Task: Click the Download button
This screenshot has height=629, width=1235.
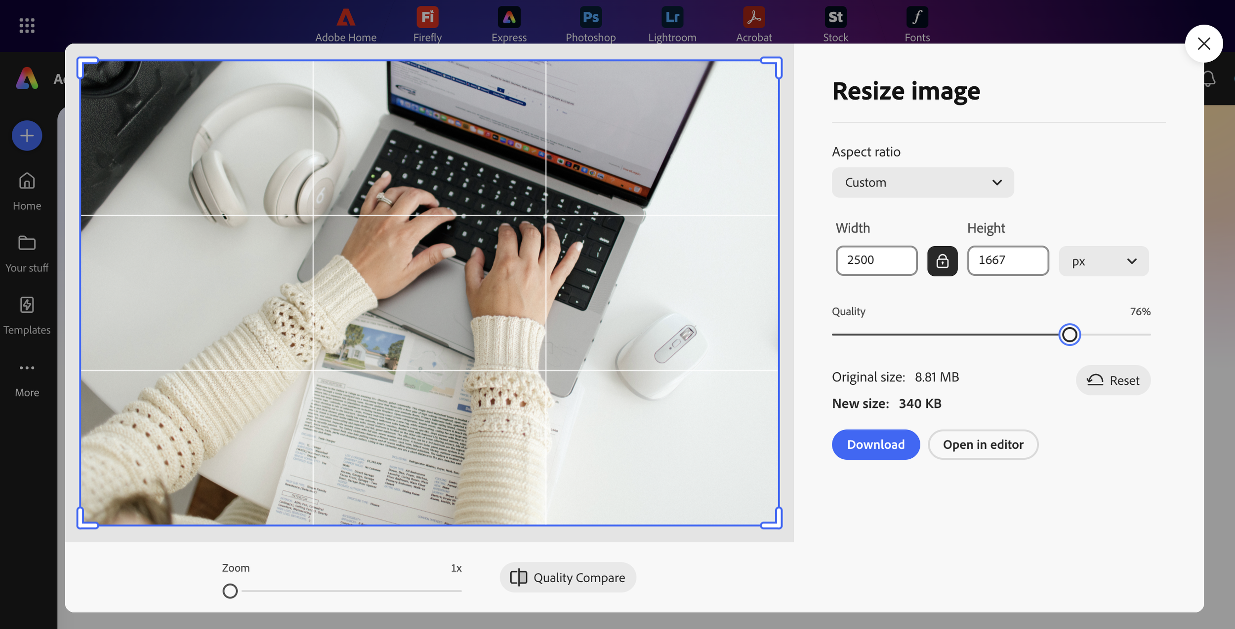Action: 875,444
